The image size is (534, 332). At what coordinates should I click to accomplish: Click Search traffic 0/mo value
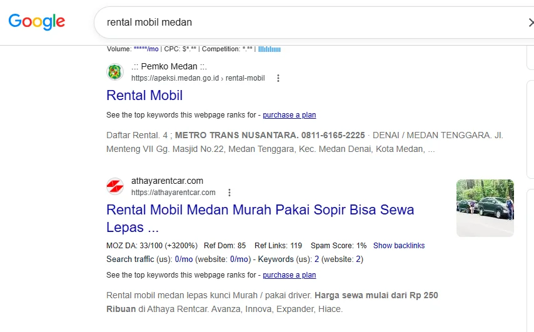184,259
